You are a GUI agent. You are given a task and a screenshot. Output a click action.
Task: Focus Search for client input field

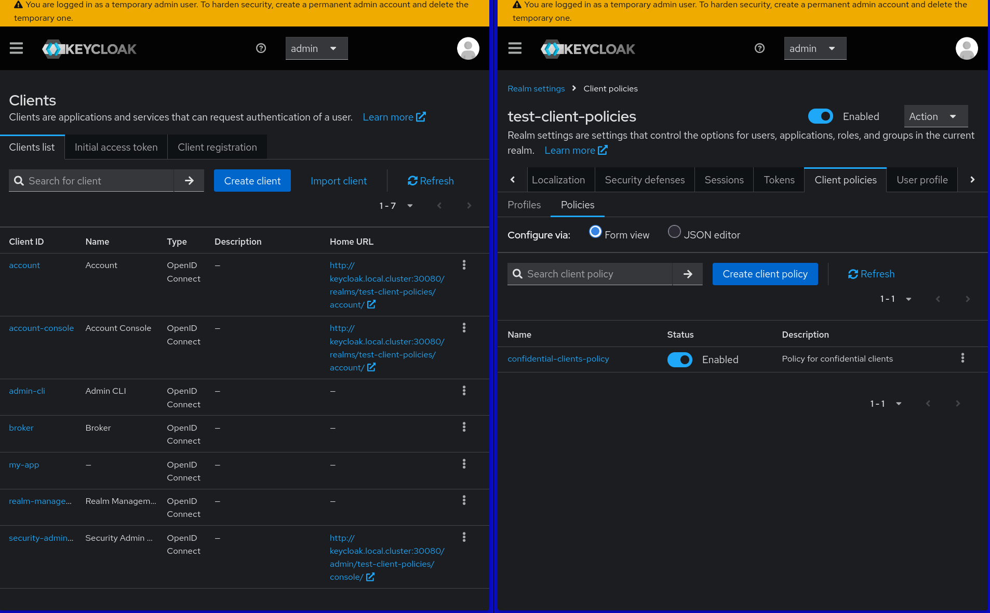pos(92,181)
